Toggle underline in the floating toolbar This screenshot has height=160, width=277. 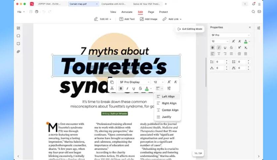click(x=134, y=89)
